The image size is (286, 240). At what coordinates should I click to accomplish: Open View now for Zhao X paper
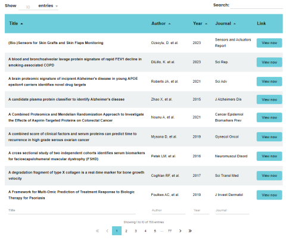pyautogui.click(x=269, y=99)
